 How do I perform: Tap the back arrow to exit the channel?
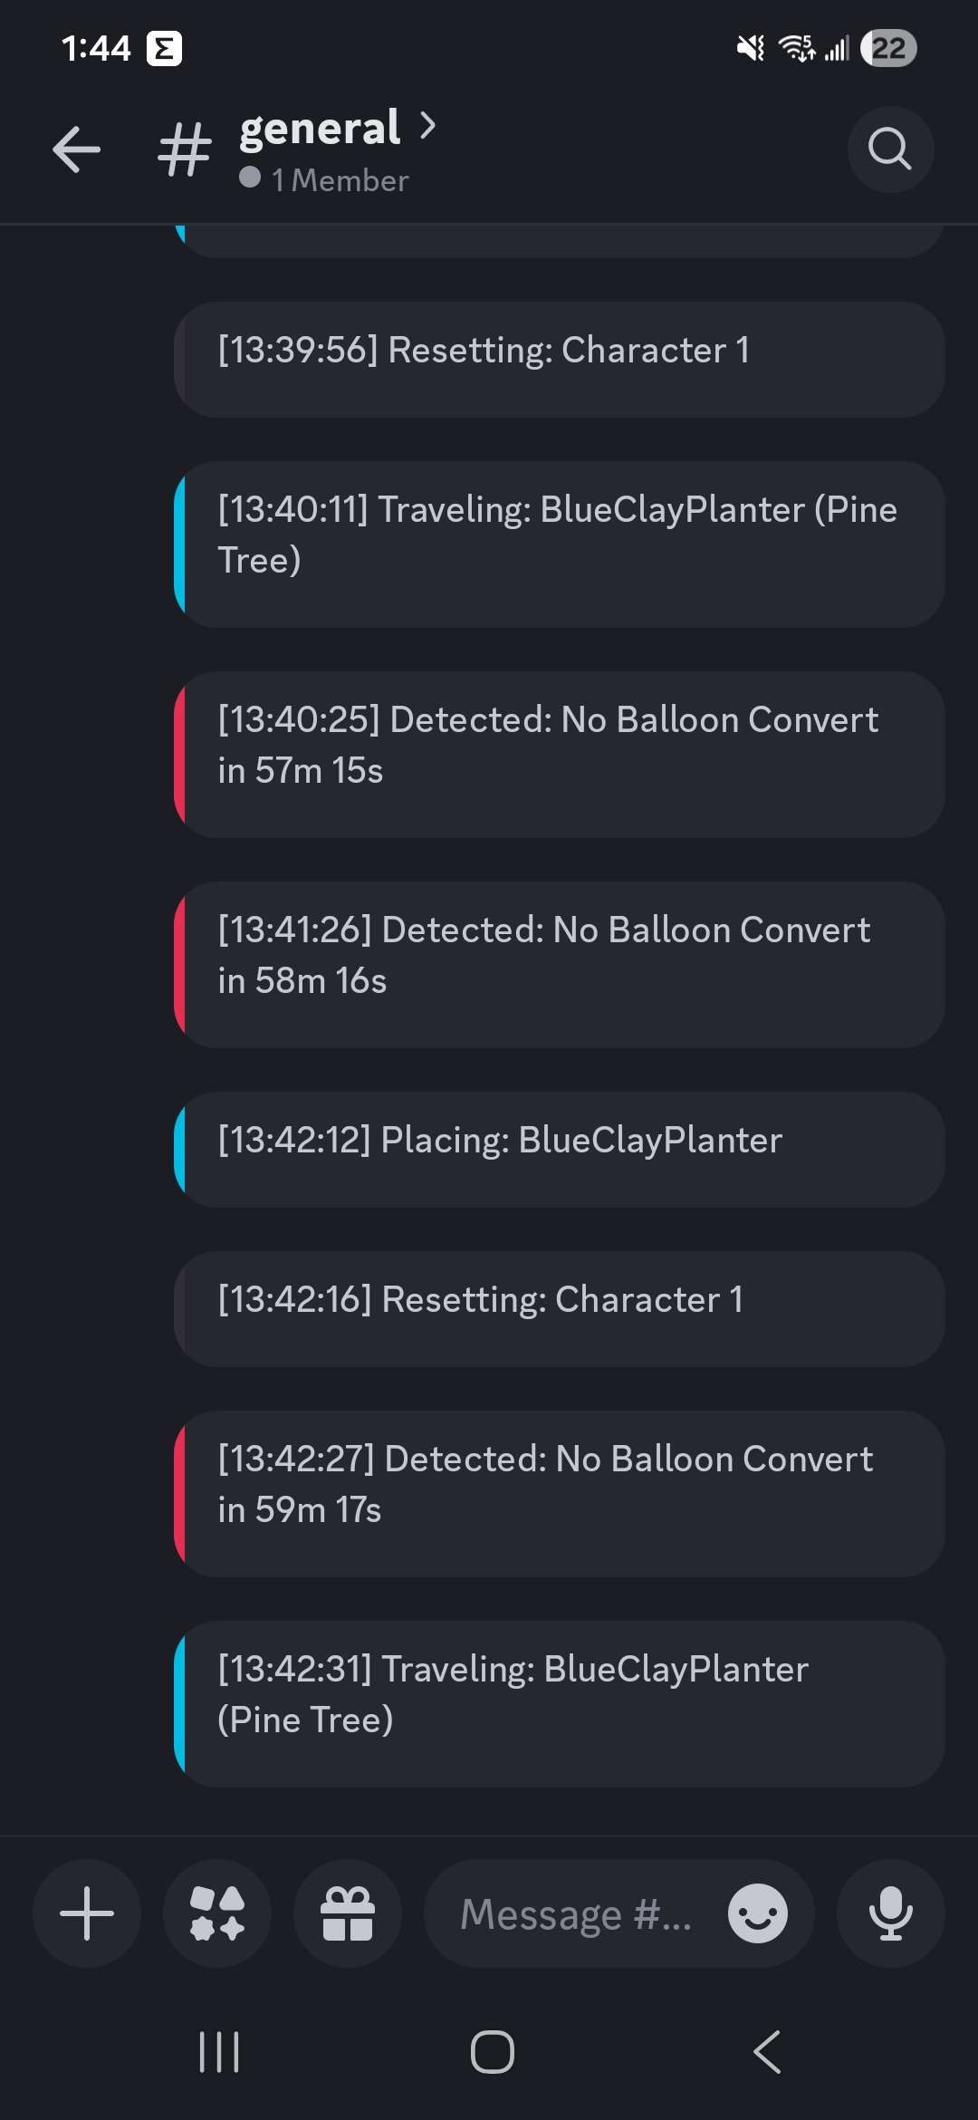77,149
